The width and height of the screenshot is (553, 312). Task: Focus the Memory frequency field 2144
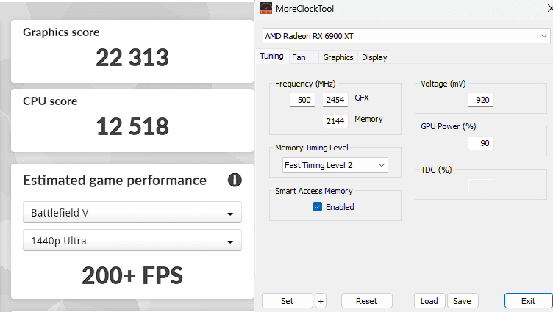pyautogui.click(x=335, y=121)
